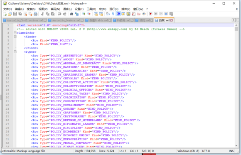Click the Save All toolbar icon
Viewport: 241px width, 155px height.
[x=20, y=14]
